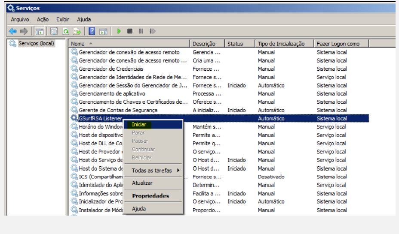Select Gerenciamento de aplicativo service
399x234 pixels.
click(x=112, y=93)
